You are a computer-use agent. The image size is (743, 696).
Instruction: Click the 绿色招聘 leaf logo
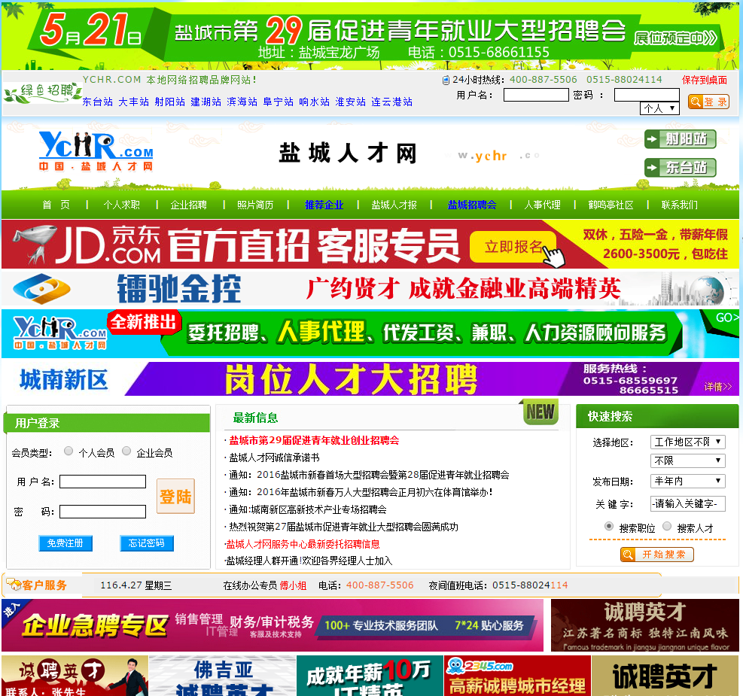pyautogui.click(x=42, y=93)
